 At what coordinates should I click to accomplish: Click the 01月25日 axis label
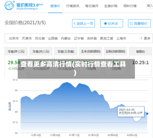(x=93, y=135)
